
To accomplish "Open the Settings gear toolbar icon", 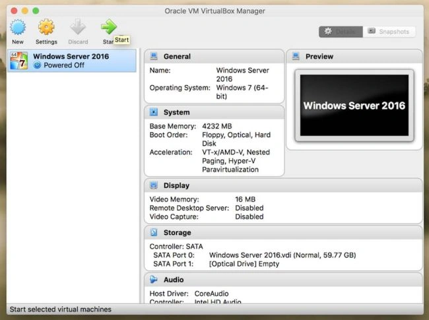I will 46,27.
